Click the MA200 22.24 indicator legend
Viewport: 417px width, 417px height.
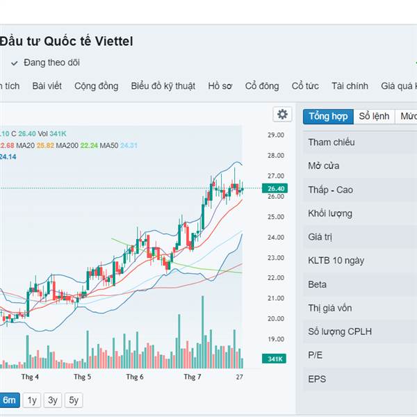[77, 145]
